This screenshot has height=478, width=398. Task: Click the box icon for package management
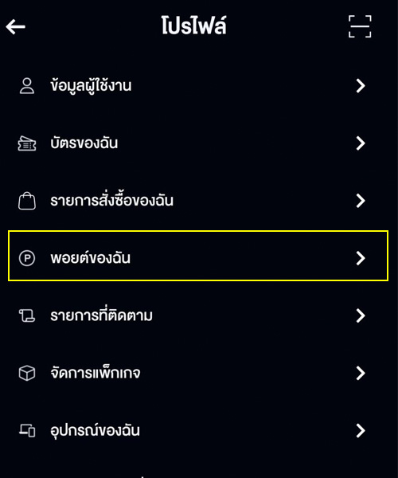(27, 373)
